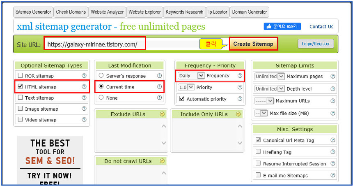The image size is (353, 186).
Task: Open the Depth level dropdown
Action: click(270, 89)
